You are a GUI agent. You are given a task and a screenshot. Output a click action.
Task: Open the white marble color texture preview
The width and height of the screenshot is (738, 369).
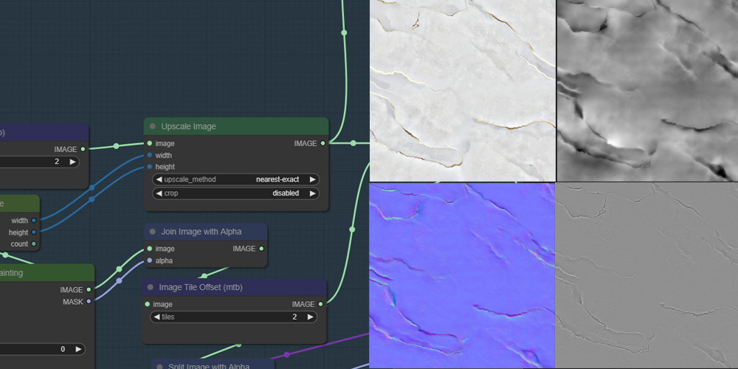(463, 90)
